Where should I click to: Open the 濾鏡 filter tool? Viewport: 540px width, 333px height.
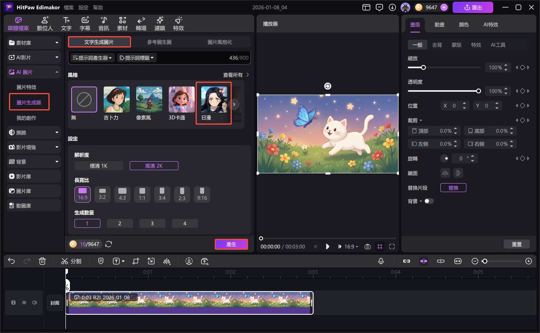(x=160, y=24)
